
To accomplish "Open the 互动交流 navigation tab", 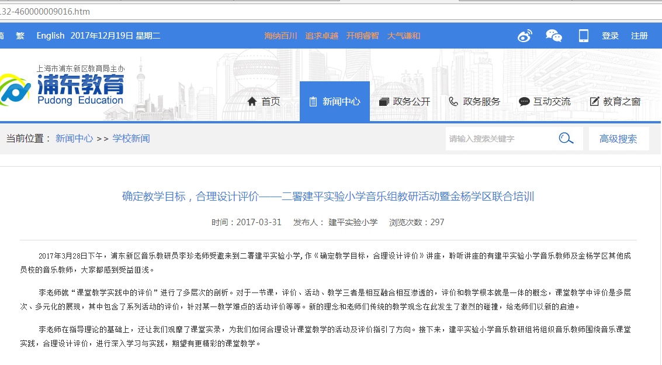I will tap(545, 101).
